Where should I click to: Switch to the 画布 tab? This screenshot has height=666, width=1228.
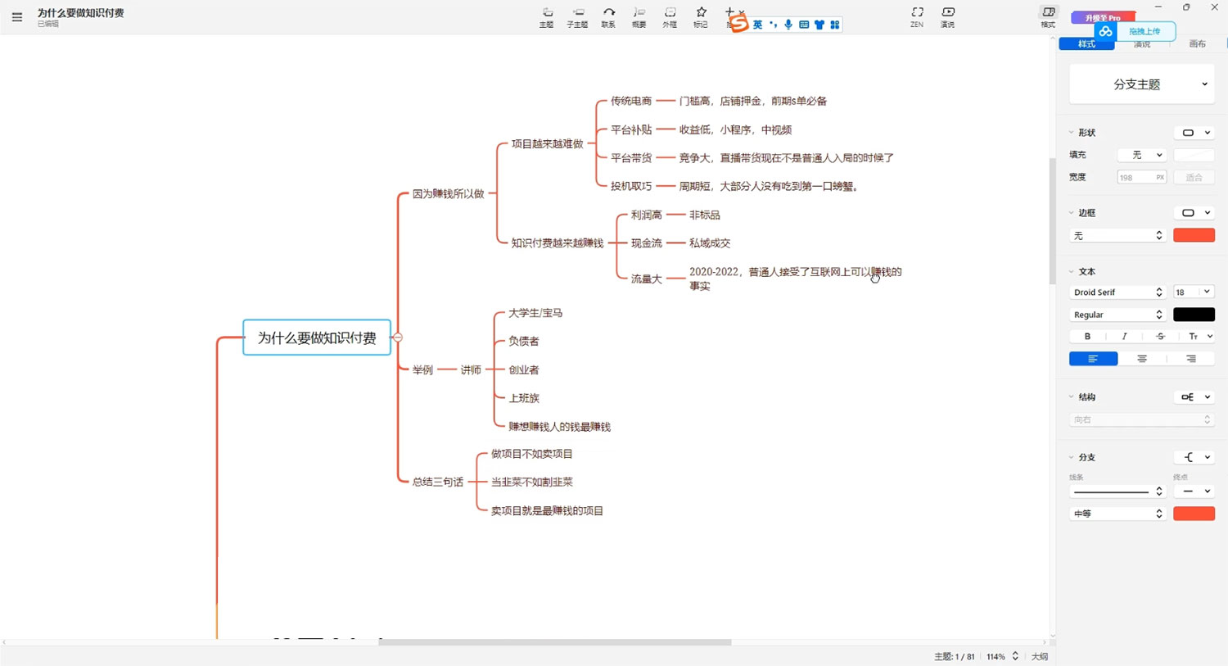point(1197,44)
